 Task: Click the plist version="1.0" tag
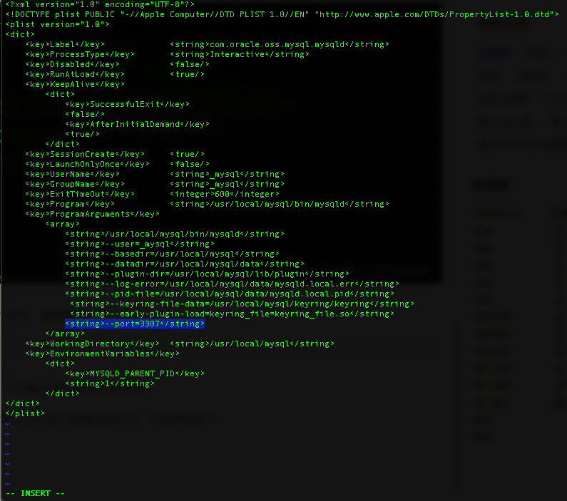57,24
